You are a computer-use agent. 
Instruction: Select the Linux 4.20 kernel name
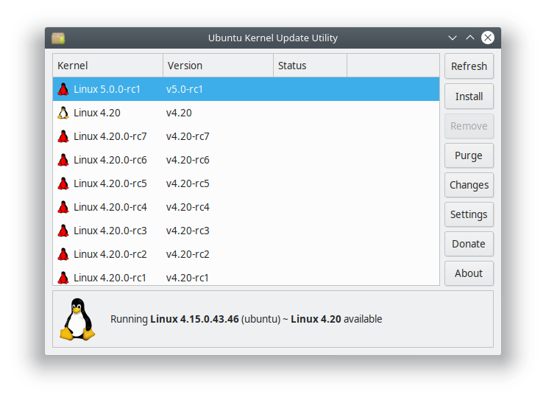(x=97, y=113)
